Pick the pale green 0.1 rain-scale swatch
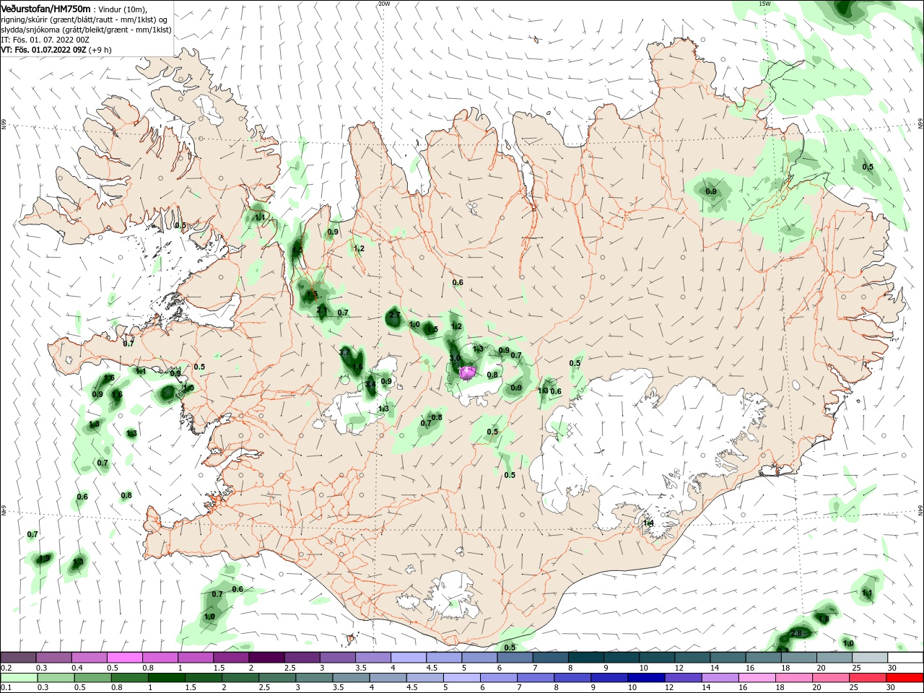This screenshot has width=924, height=693. point(19,677)
